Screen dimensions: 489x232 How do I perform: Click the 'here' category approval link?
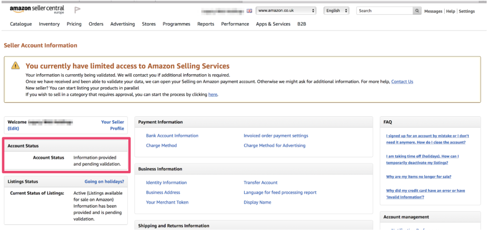click(x=213, y=94)
